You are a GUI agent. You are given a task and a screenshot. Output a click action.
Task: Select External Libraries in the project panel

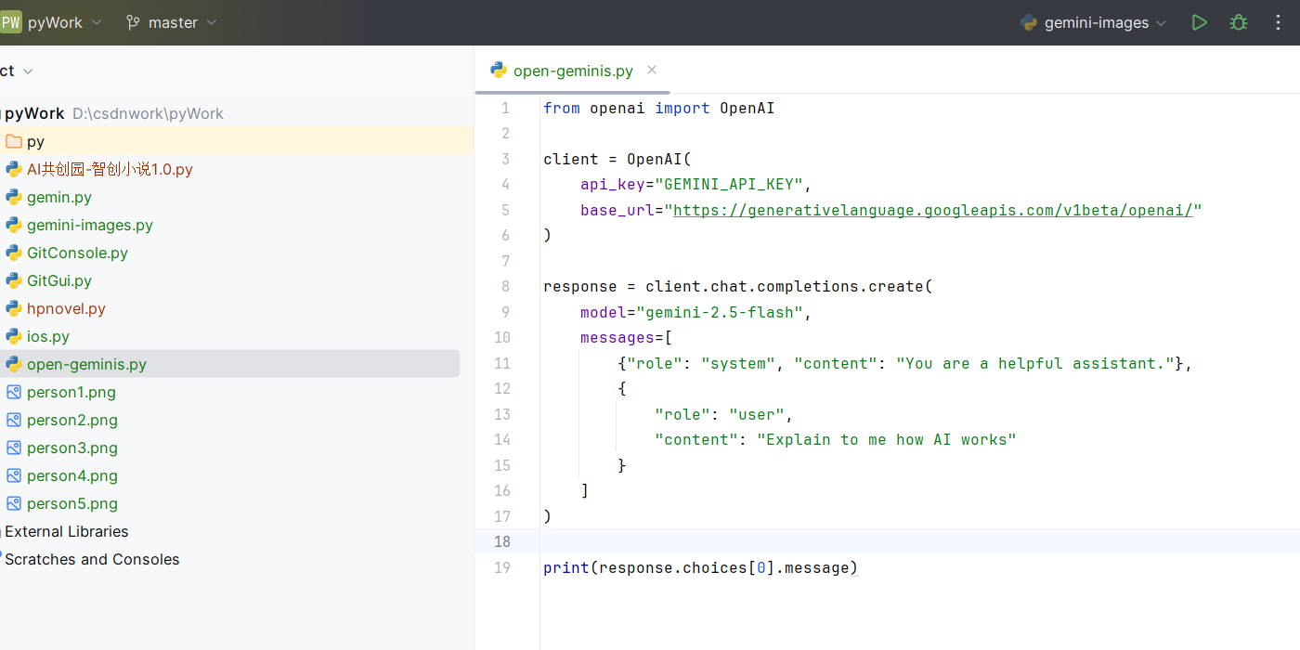coord(65,531)
